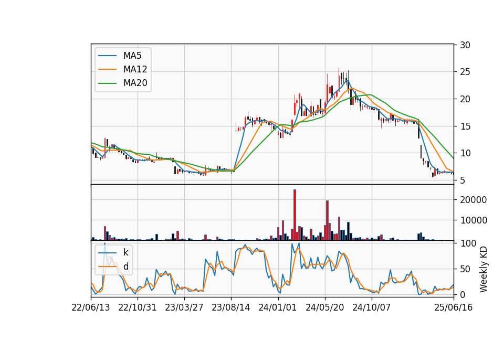The height and width of the screenshot is (362, 504).
Task: Click the blue MA5 legend line sample
Action: [107, 56]
